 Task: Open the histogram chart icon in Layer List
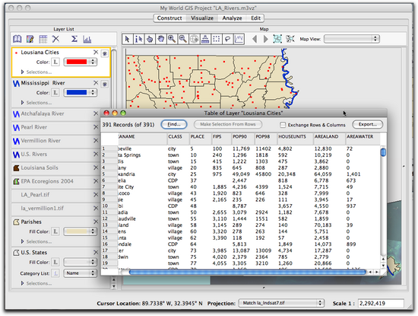87,40
